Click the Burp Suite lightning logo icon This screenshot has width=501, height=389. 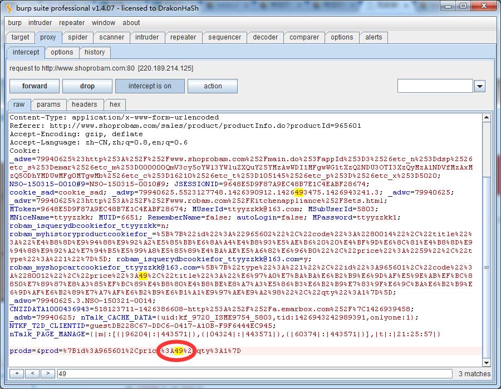tap(8, 8)
